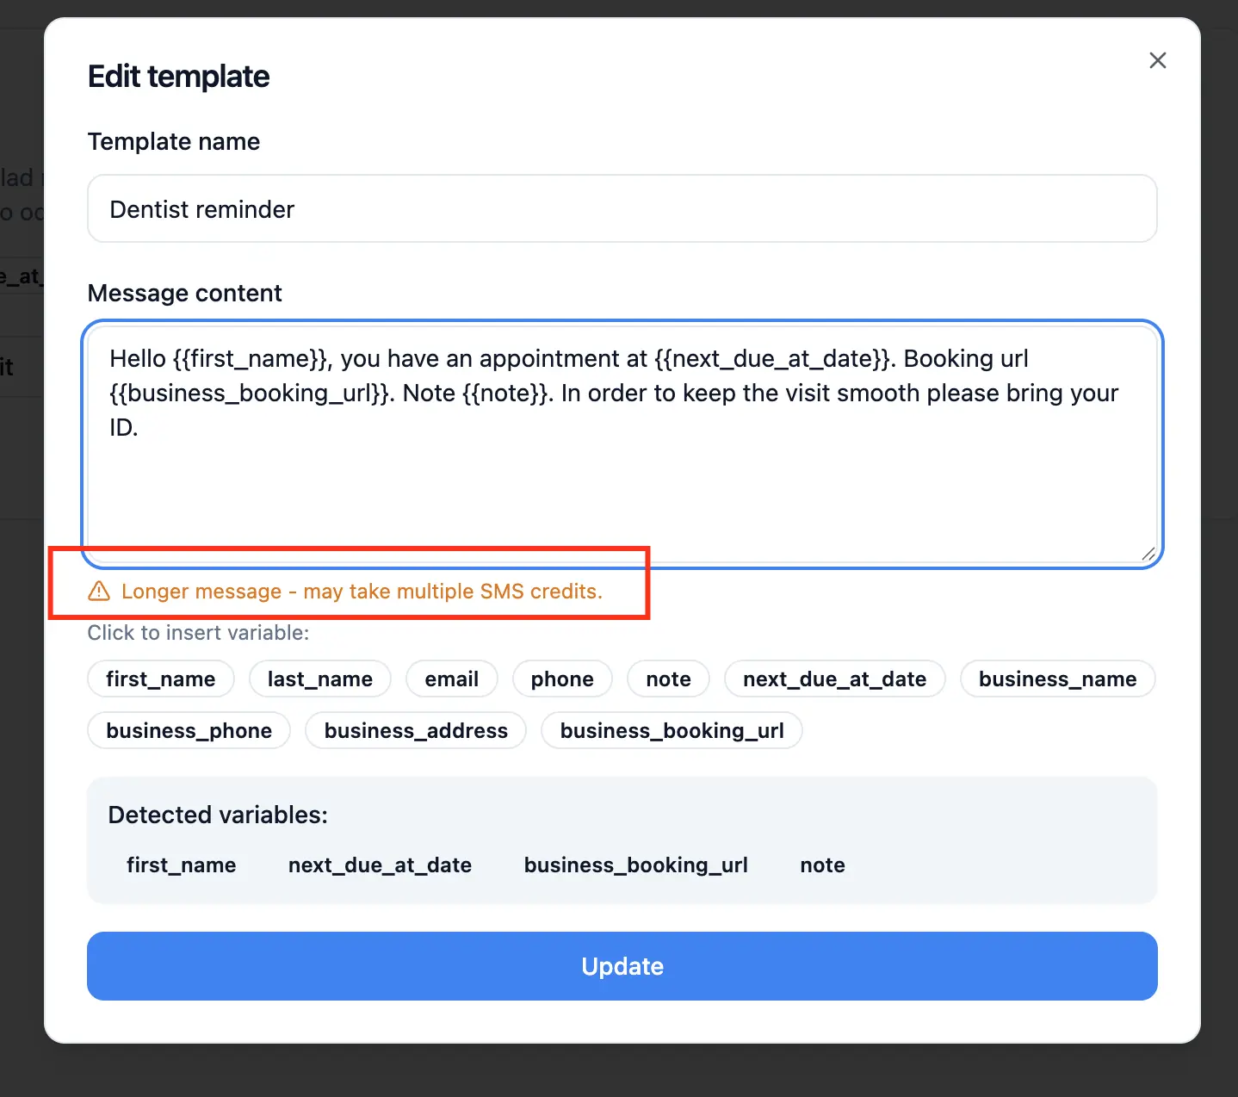Close the Edit template dialog
This screenshot has width=1238, height=1097.
pyautogui.click(x=1158, y=60)
